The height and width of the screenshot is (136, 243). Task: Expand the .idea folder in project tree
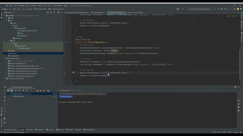pos(7,18)
